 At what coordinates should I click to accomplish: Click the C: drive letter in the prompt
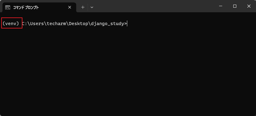24,24
